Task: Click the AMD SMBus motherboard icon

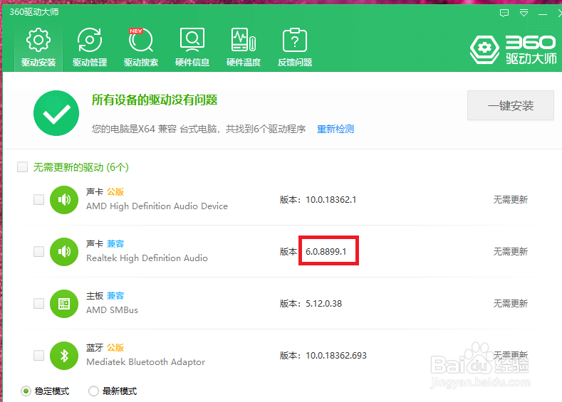Action: pos(64,304)
